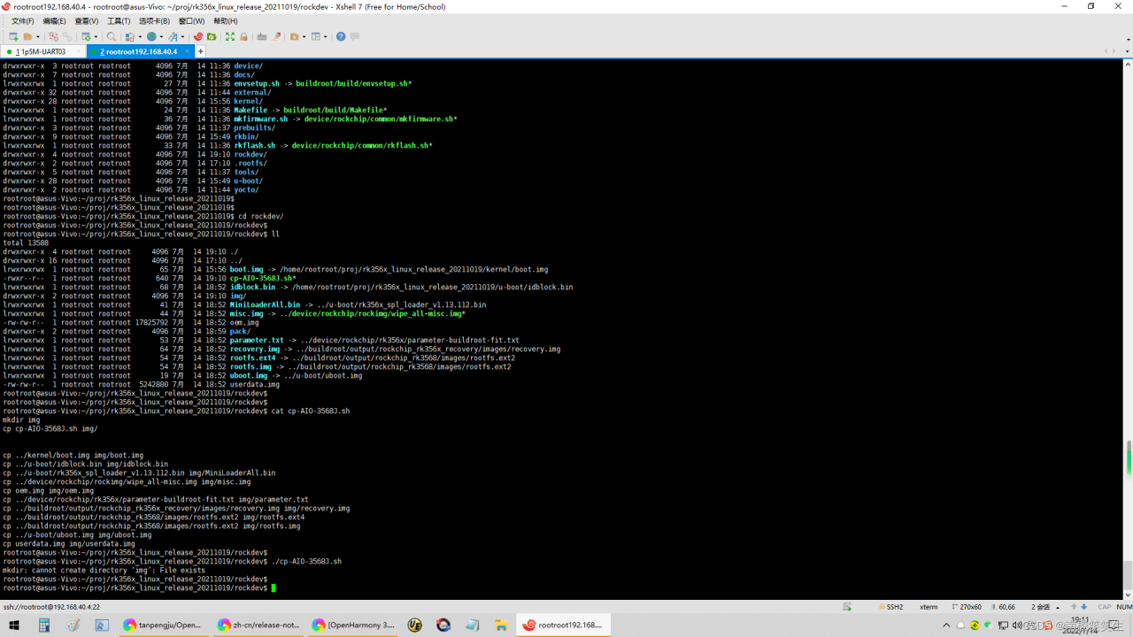This screenshot has width=1133, height=637.
Task: Open the 查看(V) menu
Action: (x=87, y=21)
